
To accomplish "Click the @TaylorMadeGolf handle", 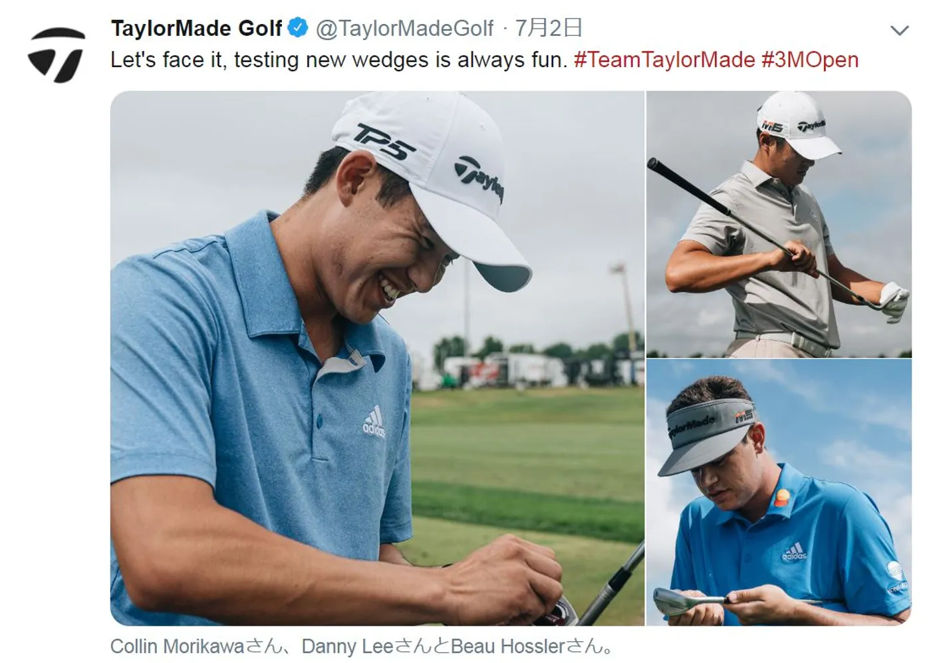I will coord(404,29).
